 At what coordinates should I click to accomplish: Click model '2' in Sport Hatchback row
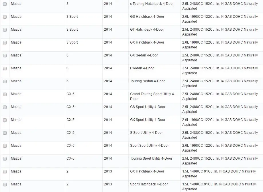coord(67,184)
